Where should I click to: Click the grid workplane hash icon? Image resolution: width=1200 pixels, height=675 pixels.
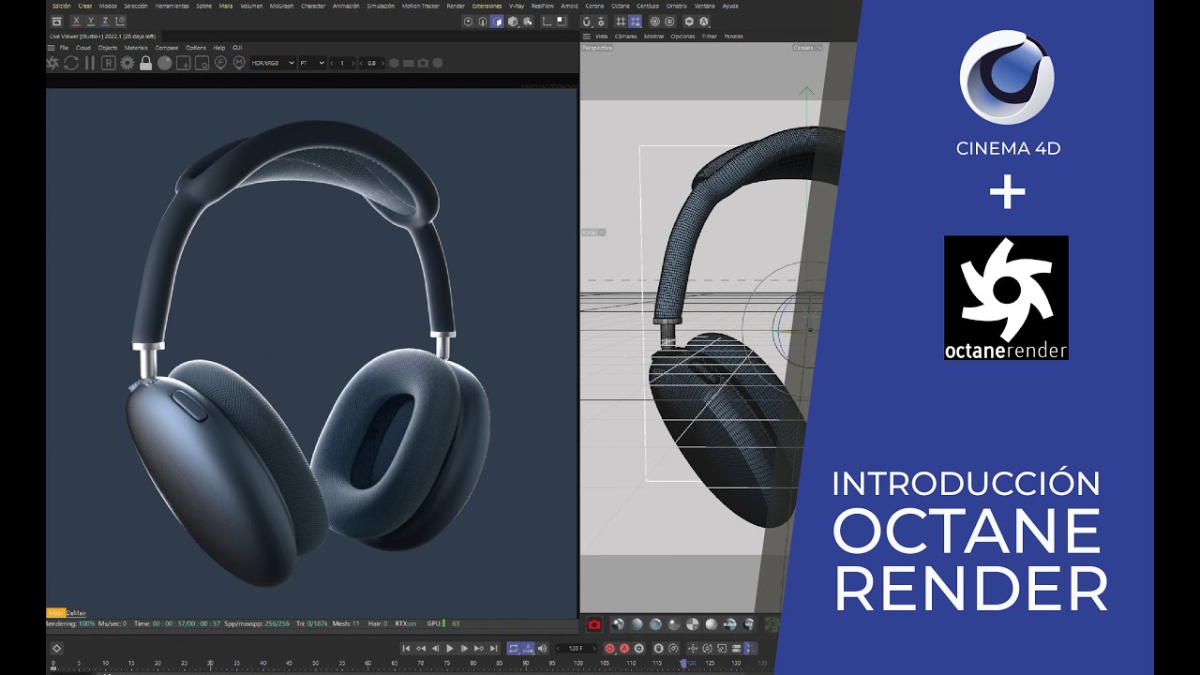(621, 22)
